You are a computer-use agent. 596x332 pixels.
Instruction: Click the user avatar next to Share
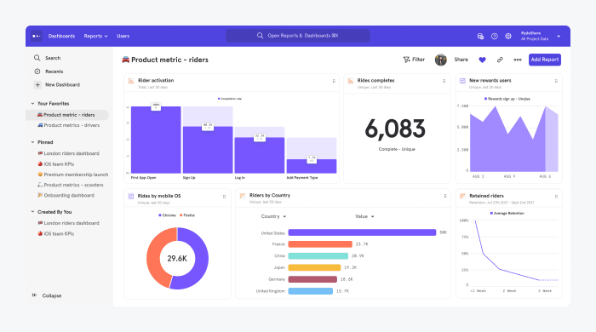click(440, 60)
